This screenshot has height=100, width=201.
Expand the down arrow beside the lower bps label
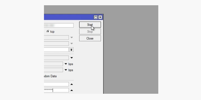pyautogui.click(x=66, y=70)
